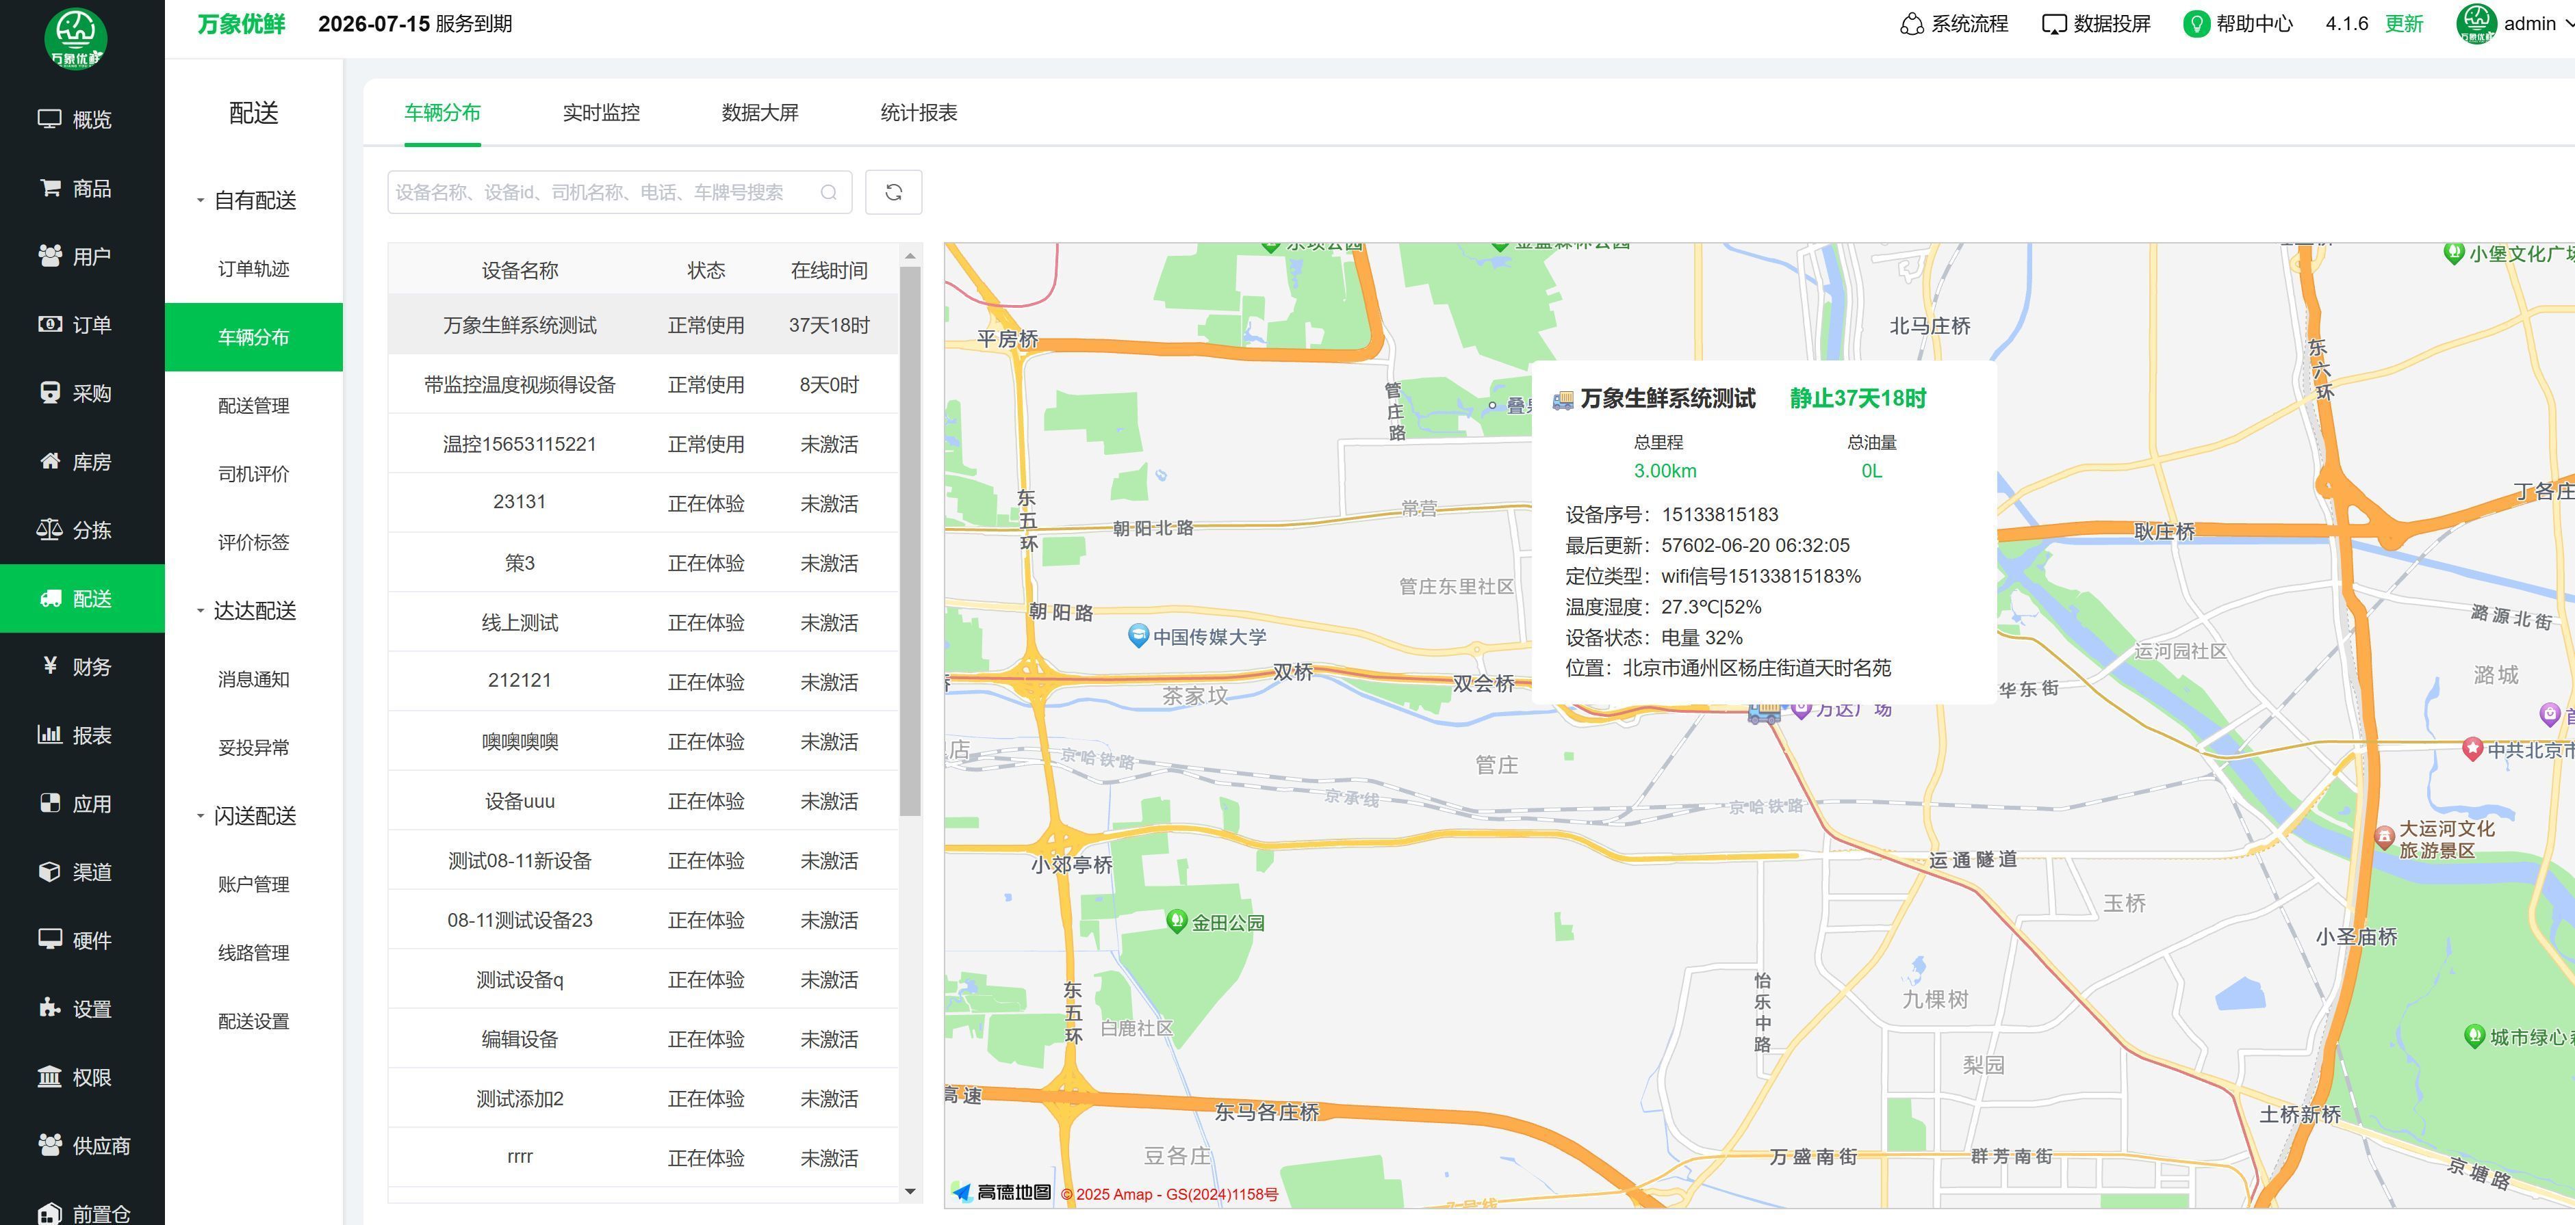
Task: Select device row 测试08-11新设备
Action: click(643, 860)
